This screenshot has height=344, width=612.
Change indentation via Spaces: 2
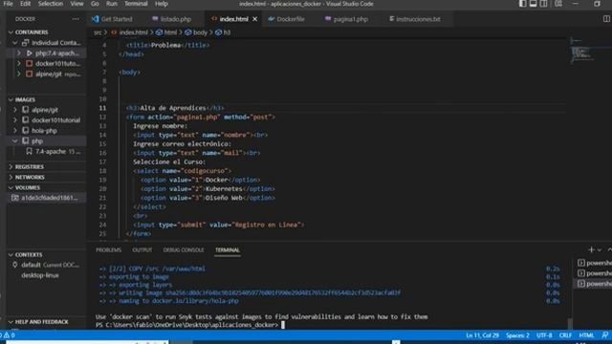[517, 335]
